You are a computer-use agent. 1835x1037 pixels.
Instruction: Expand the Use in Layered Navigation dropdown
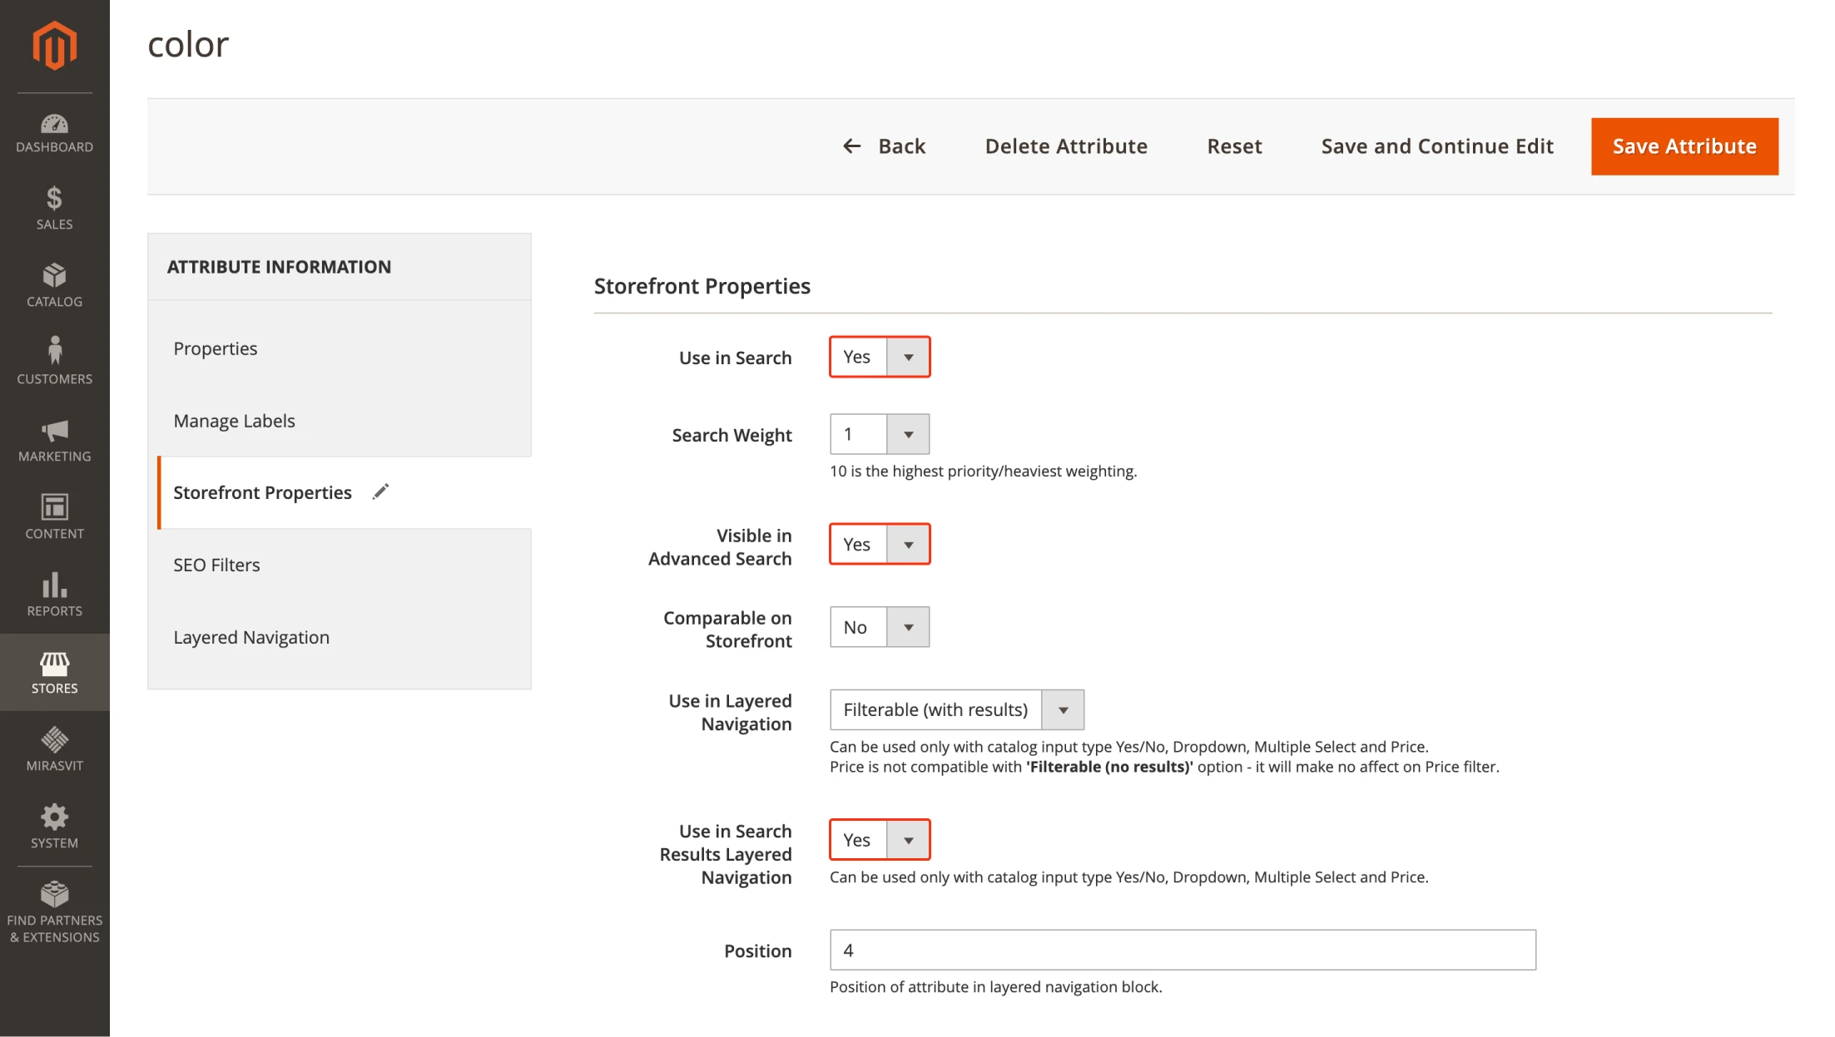tap(1063, 709)
